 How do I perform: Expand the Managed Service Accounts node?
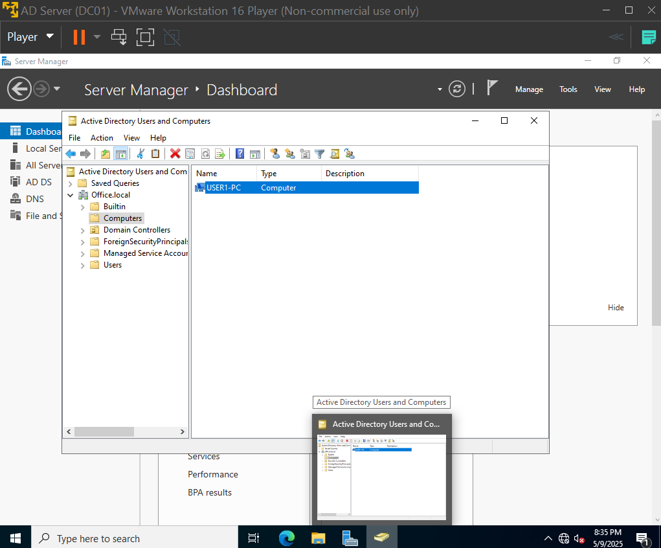coord(83,254)
